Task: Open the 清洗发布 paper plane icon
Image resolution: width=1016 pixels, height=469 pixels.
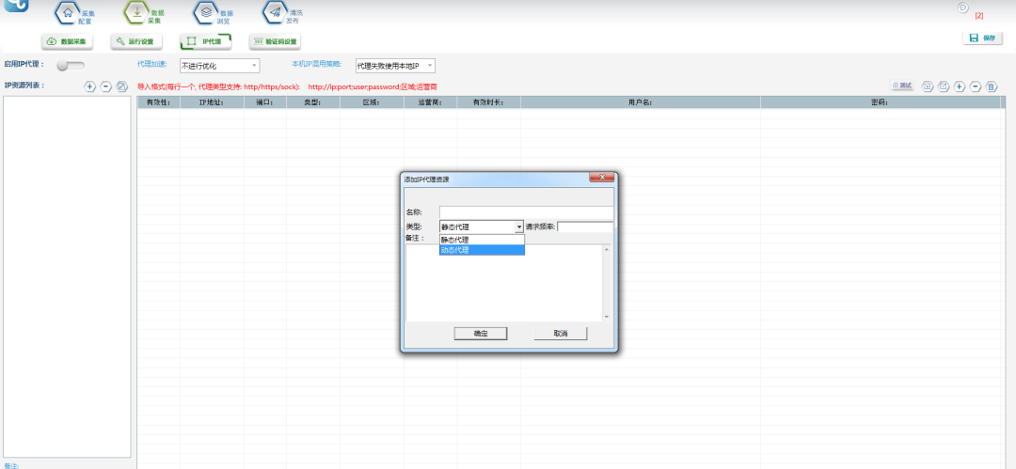Action: point(275,12)
